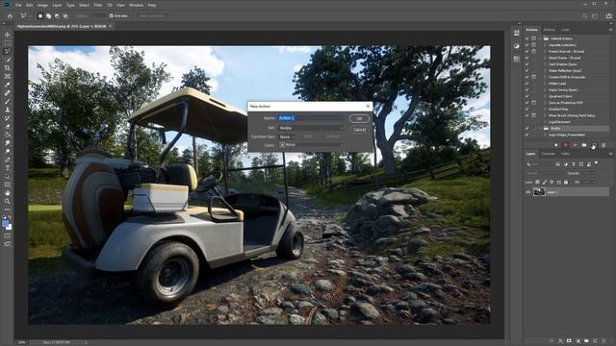Lock transparent pixels in Layers panel

pos(537,182)
